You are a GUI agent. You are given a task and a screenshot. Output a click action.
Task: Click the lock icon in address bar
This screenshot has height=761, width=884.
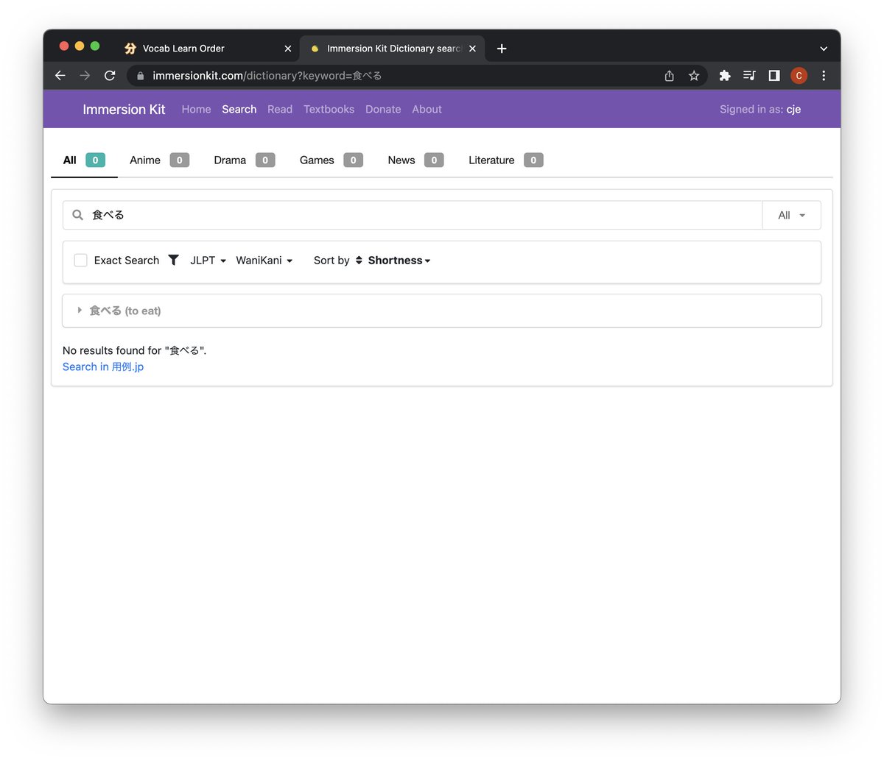[x=141, y=76]
